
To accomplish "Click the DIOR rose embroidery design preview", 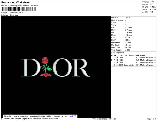I will pos(56,67).
